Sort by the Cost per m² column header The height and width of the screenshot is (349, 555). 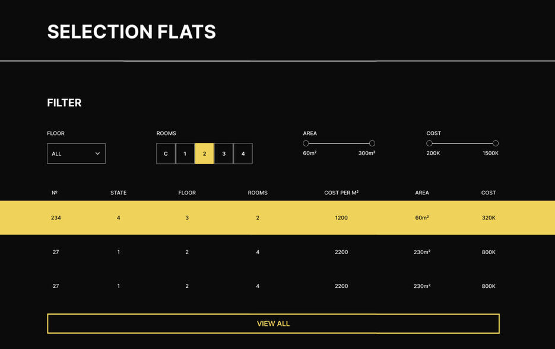(341, 193)
